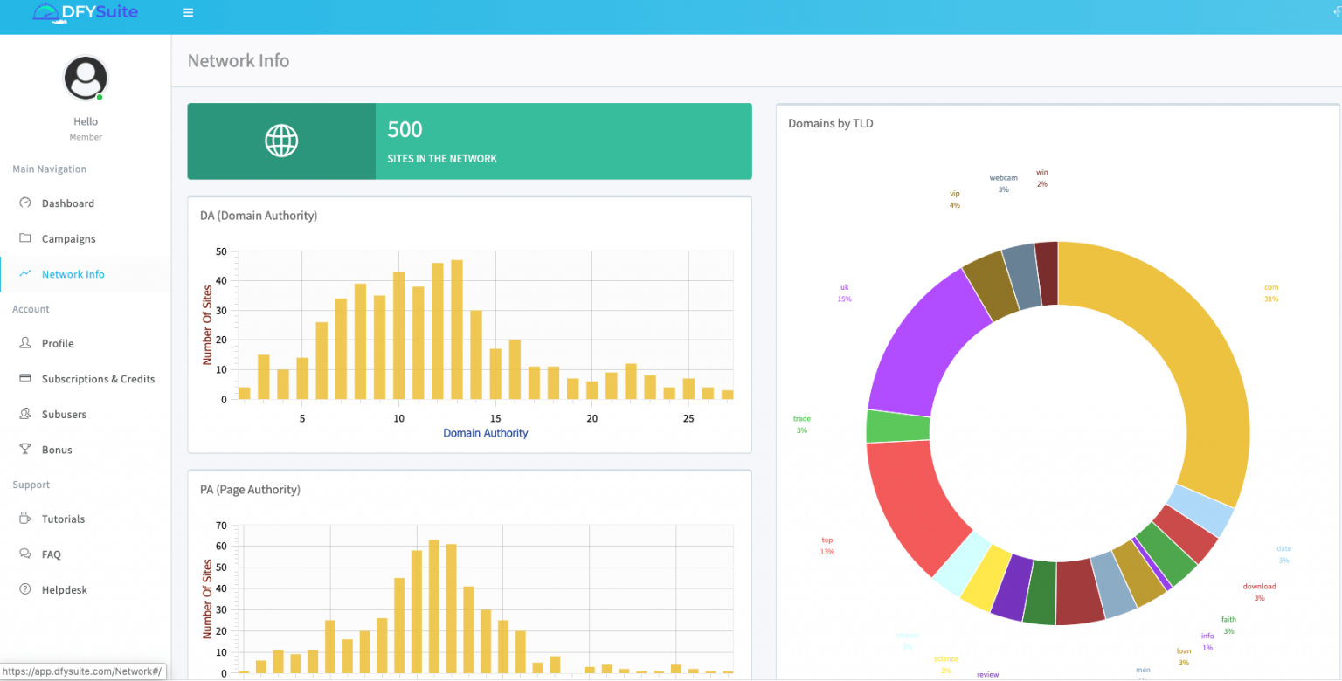
Task: Click the Bonus trophy icon
Action: 24,450
